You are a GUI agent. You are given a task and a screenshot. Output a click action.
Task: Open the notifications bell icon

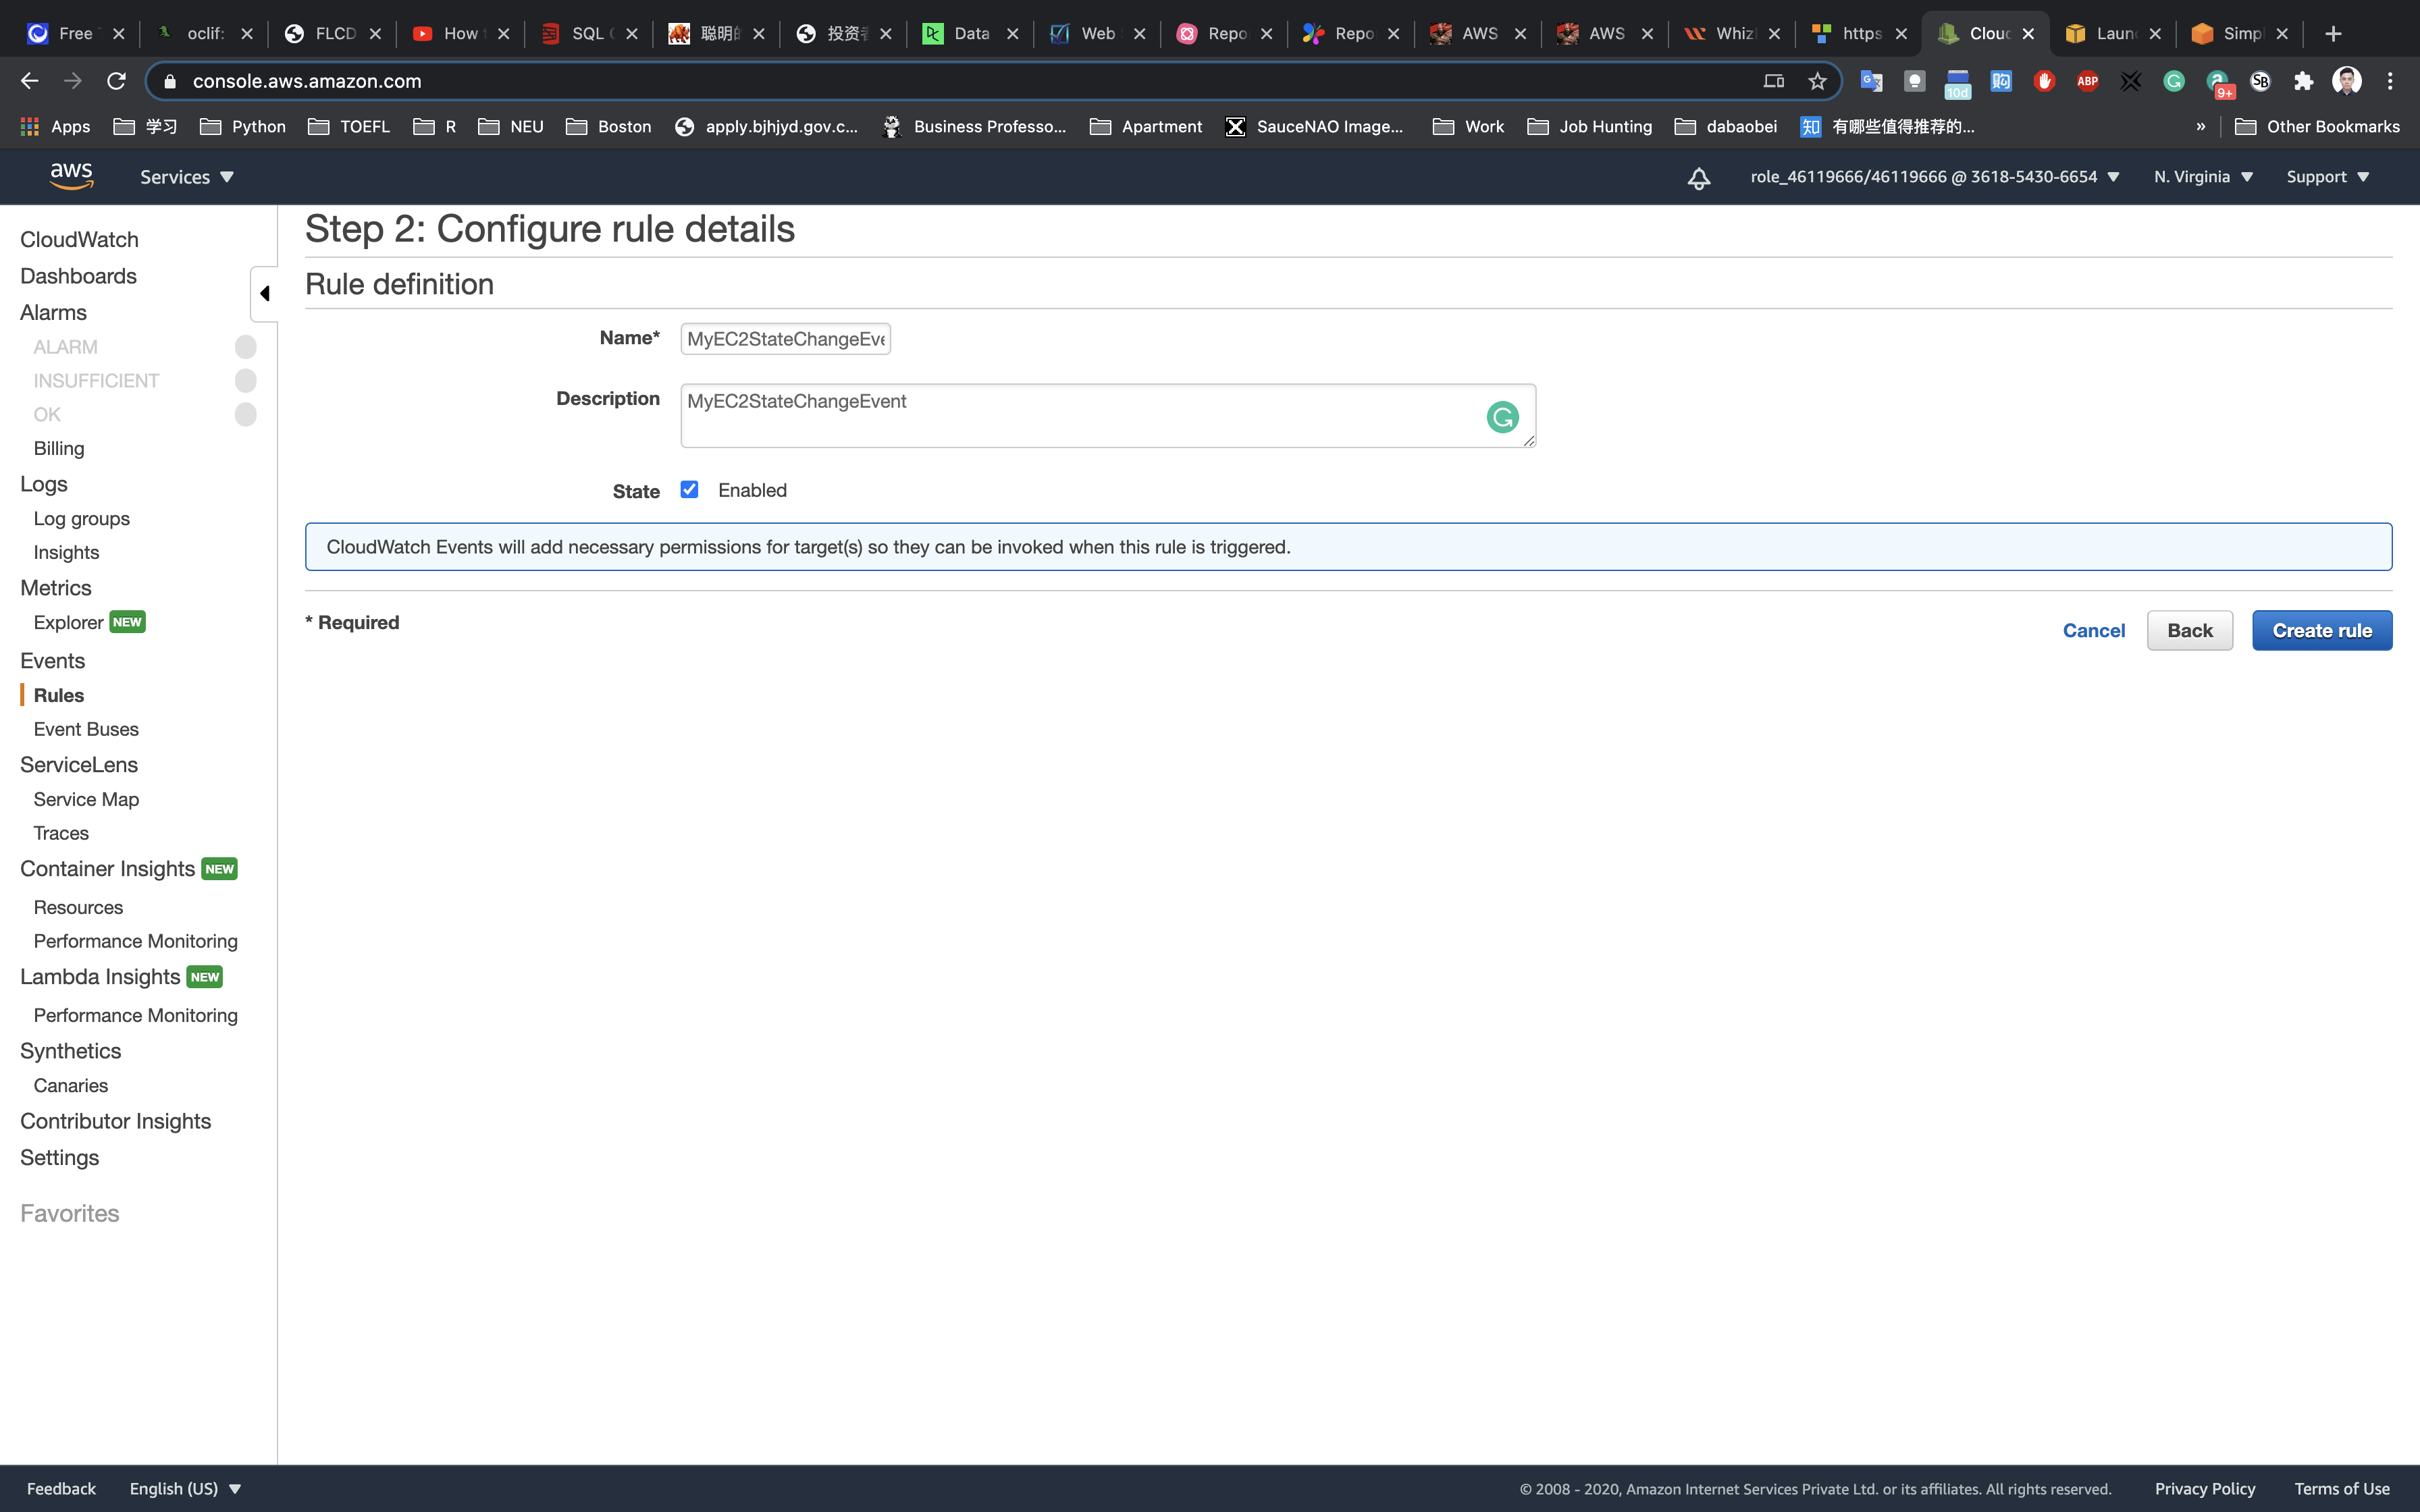tap(1698, 178)
